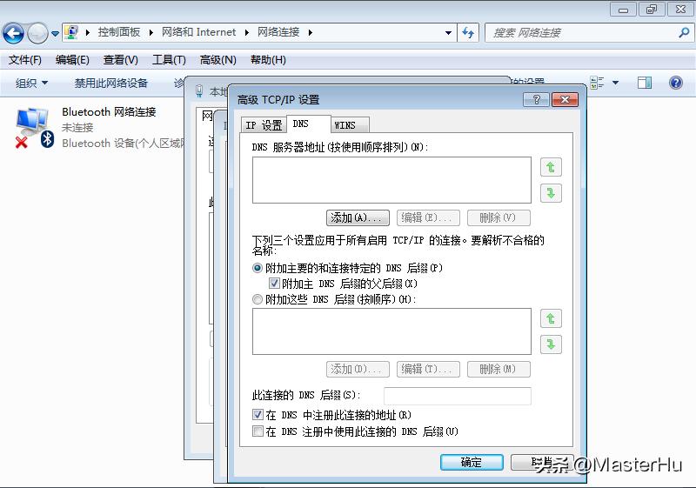Open the 文件(F) menu
Image resolution: width=696 pixels, height=488 pixels.
pyautogui.click(x=25, y=60)
